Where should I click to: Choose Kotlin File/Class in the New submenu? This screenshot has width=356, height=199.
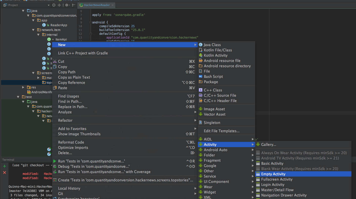click(226, 50)
